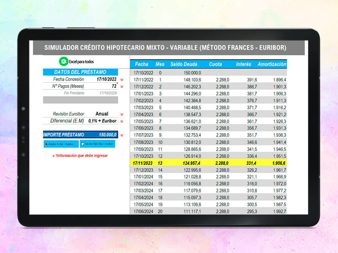Click the Cuota column header

(215, 64)
